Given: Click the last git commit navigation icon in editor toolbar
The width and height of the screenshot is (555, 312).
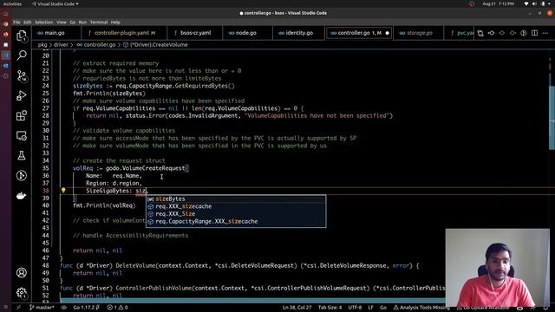Looking at the screenshot, I should pos(513,33).
